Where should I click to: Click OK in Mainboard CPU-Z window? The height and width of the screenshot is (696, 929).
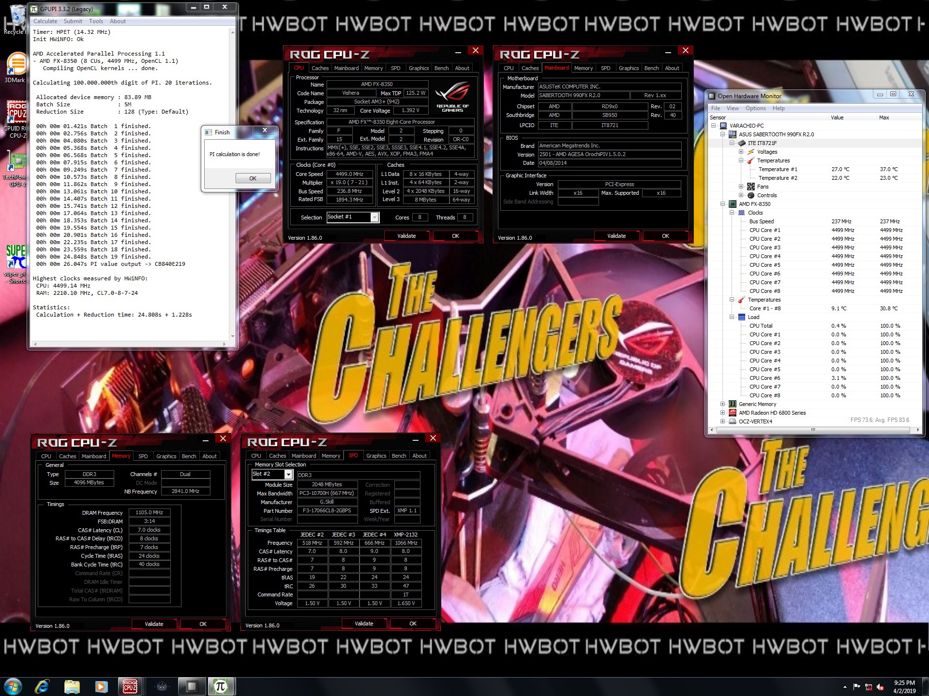(665, 236)
